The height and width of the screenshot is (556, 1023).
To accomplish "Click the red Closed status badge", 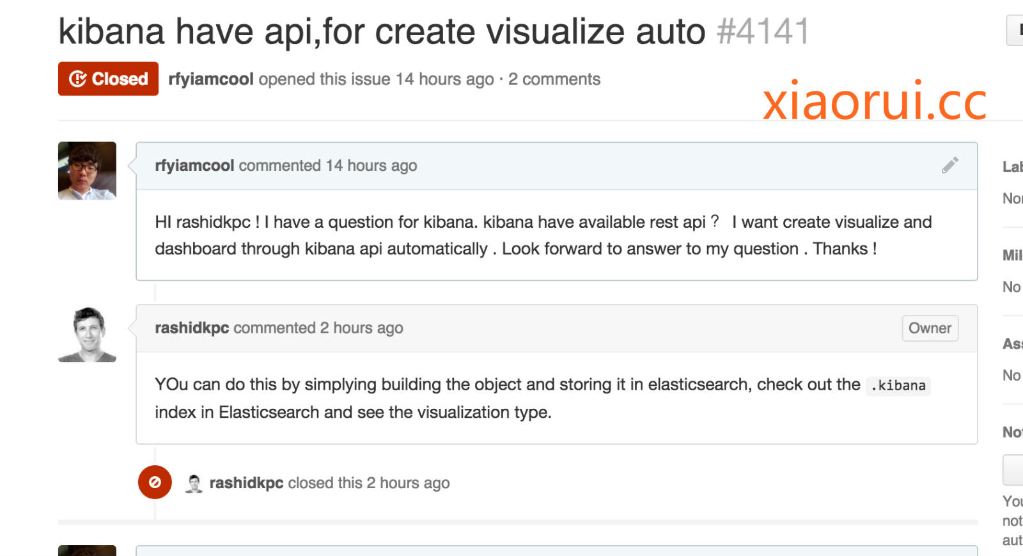I will click(108, 79).
